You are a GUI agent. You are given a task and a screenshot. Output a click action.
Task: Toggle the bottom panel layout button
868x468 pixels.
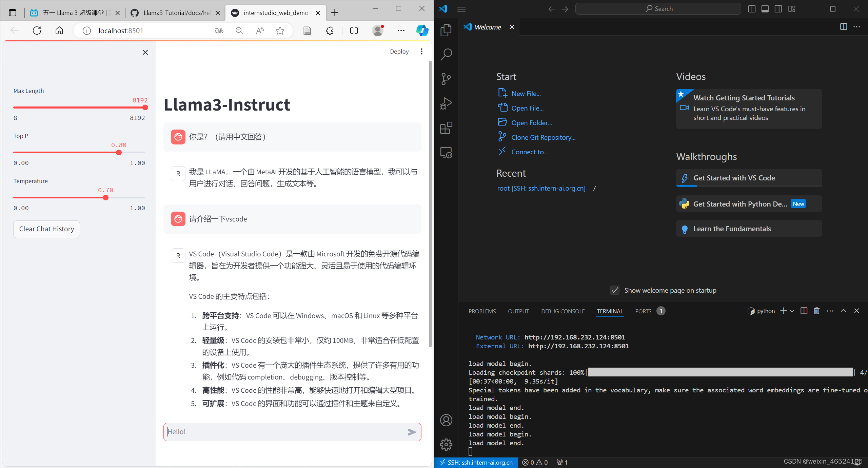[765, 9]
